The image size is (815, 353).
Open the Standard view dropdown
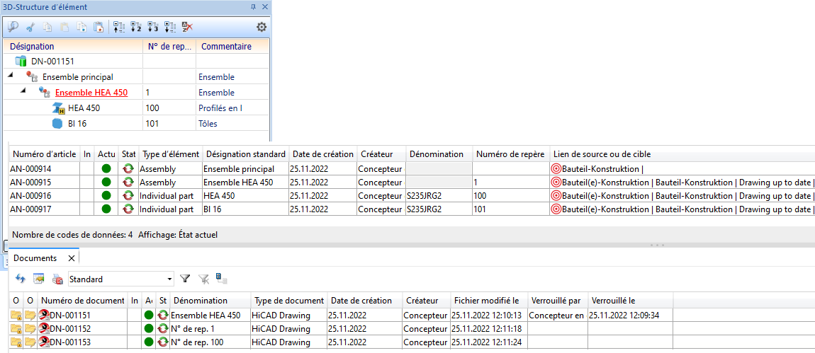point(170,279)
